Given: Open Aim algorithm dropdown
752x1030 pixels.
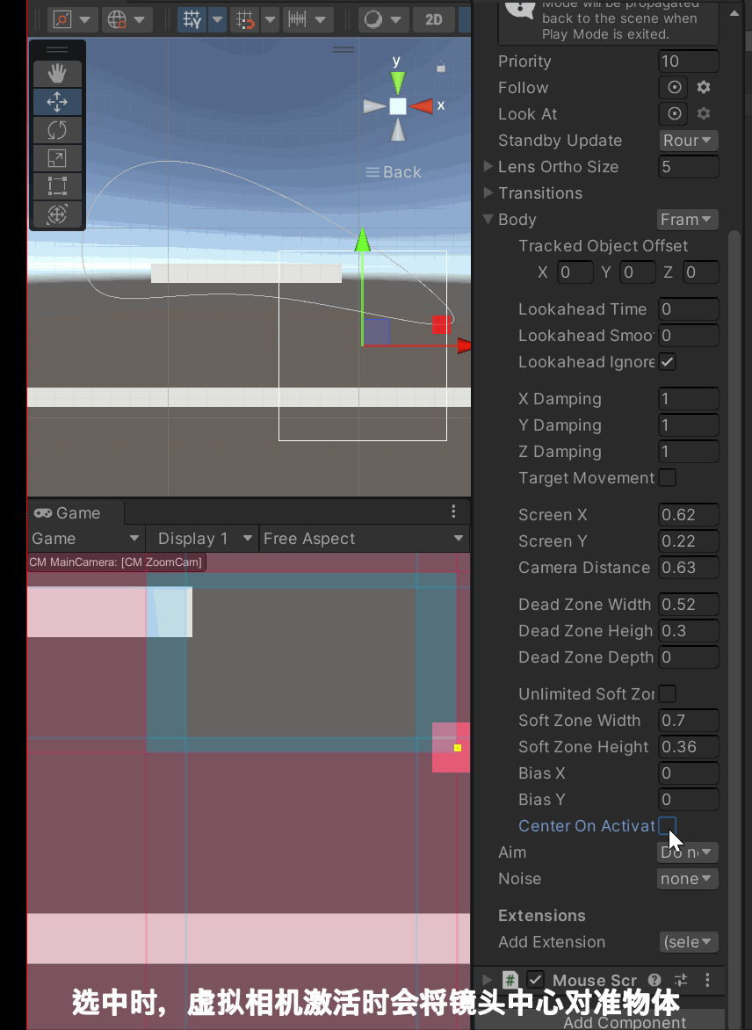Looking at the screenshot, I should coord(688,852).
